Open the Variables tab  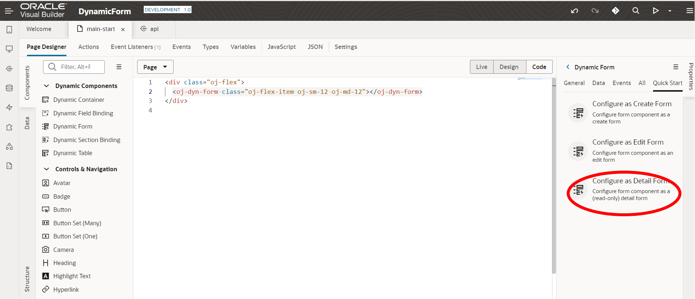[243, 47]
